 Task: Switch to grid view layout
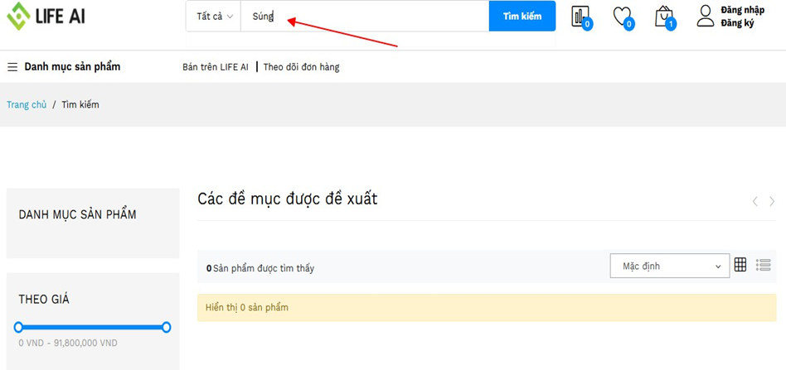tap(740, 265)
